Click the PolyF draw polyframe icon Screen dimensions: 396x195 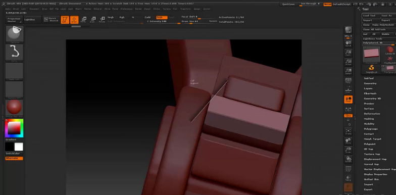349,169
